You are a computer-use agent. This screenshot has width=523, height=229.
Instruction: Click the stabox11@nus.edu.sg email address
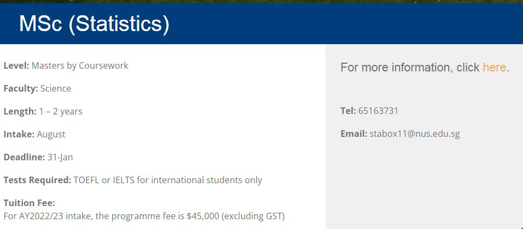coord(414,134)
